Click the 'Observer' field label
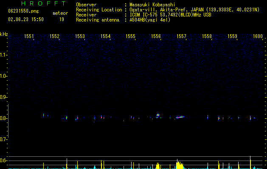 86,5
